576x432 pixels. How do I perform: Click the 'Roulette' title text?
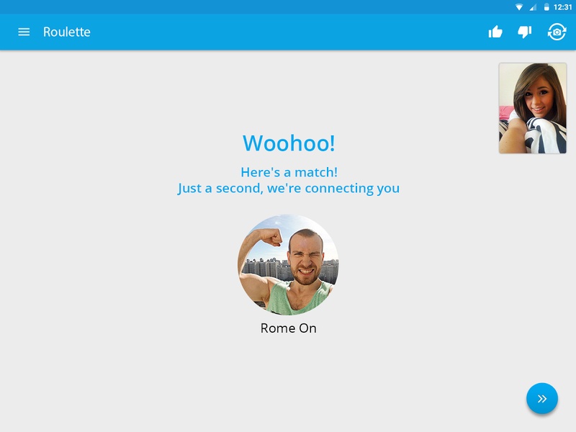coord(67,32)
